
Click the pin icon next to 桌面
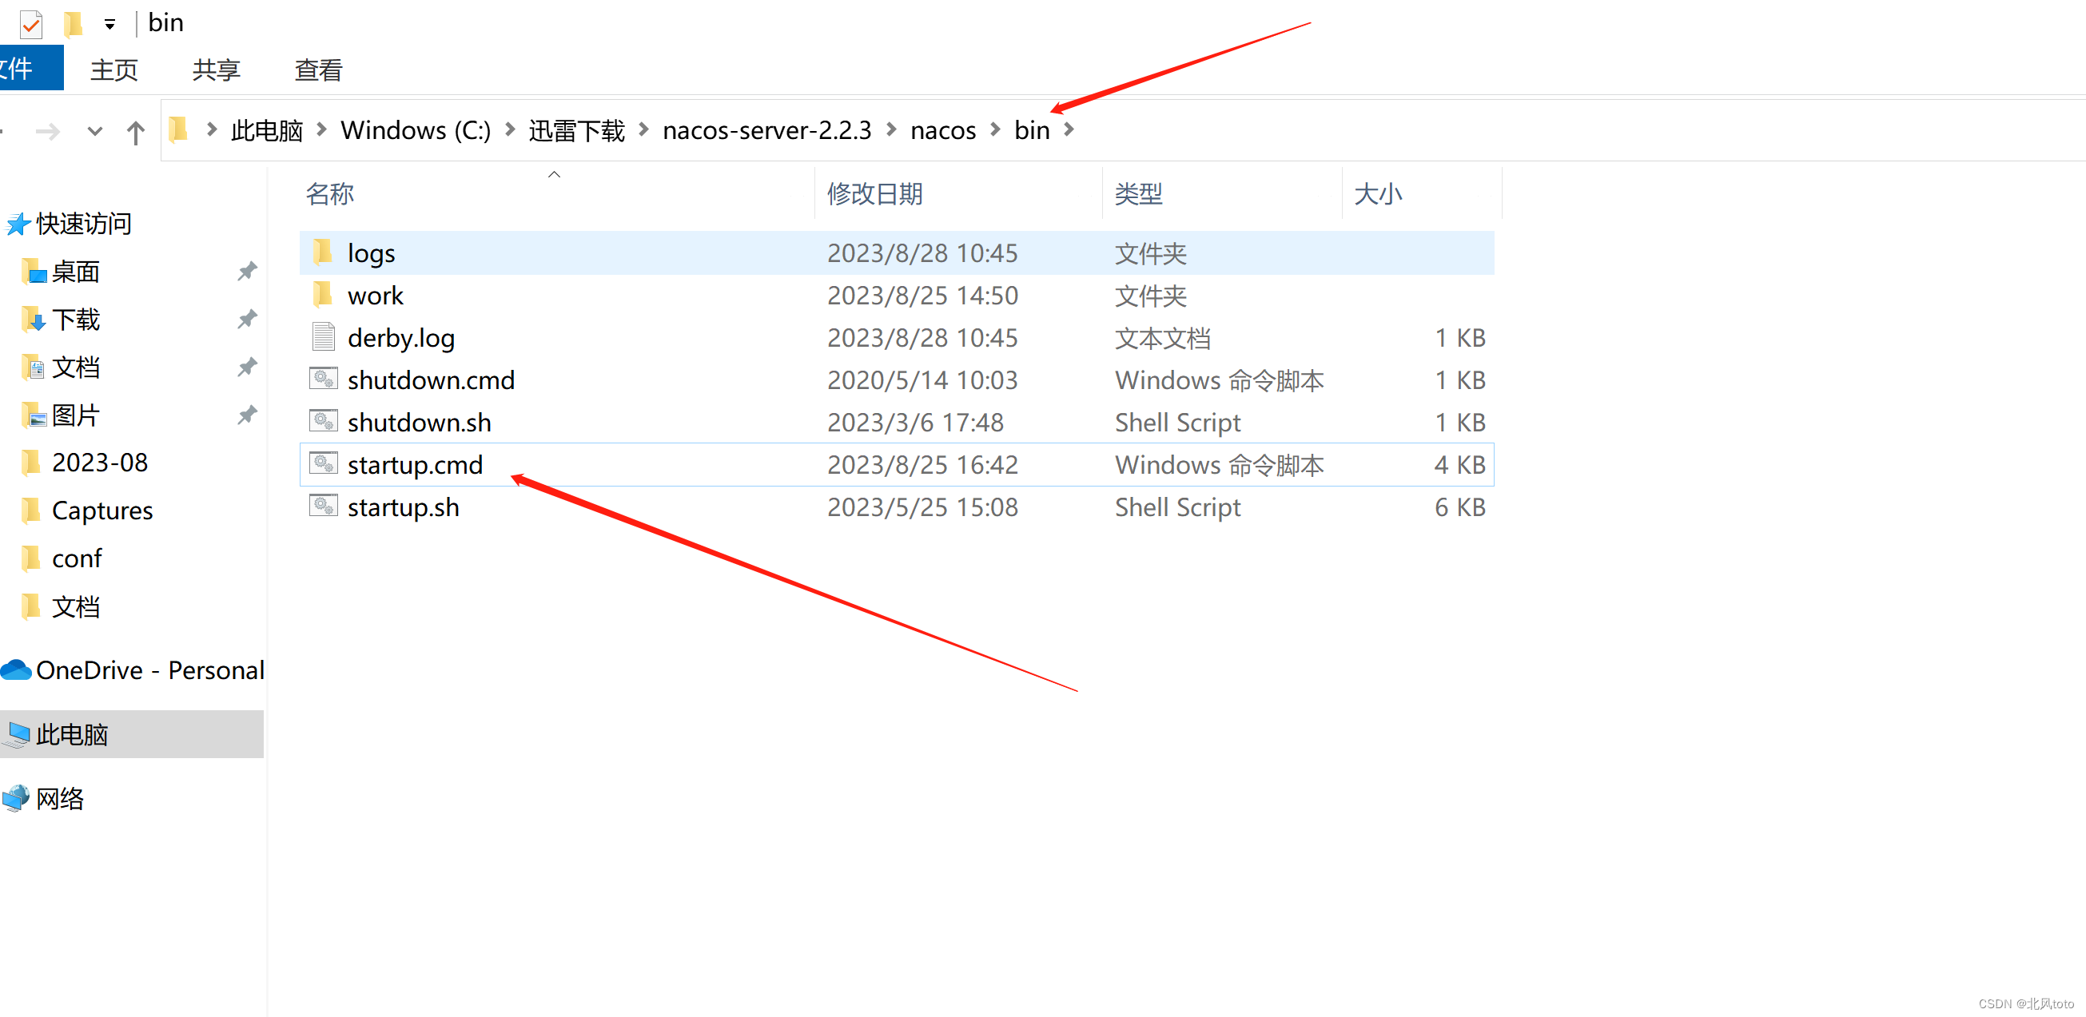(x=247, y=272)
